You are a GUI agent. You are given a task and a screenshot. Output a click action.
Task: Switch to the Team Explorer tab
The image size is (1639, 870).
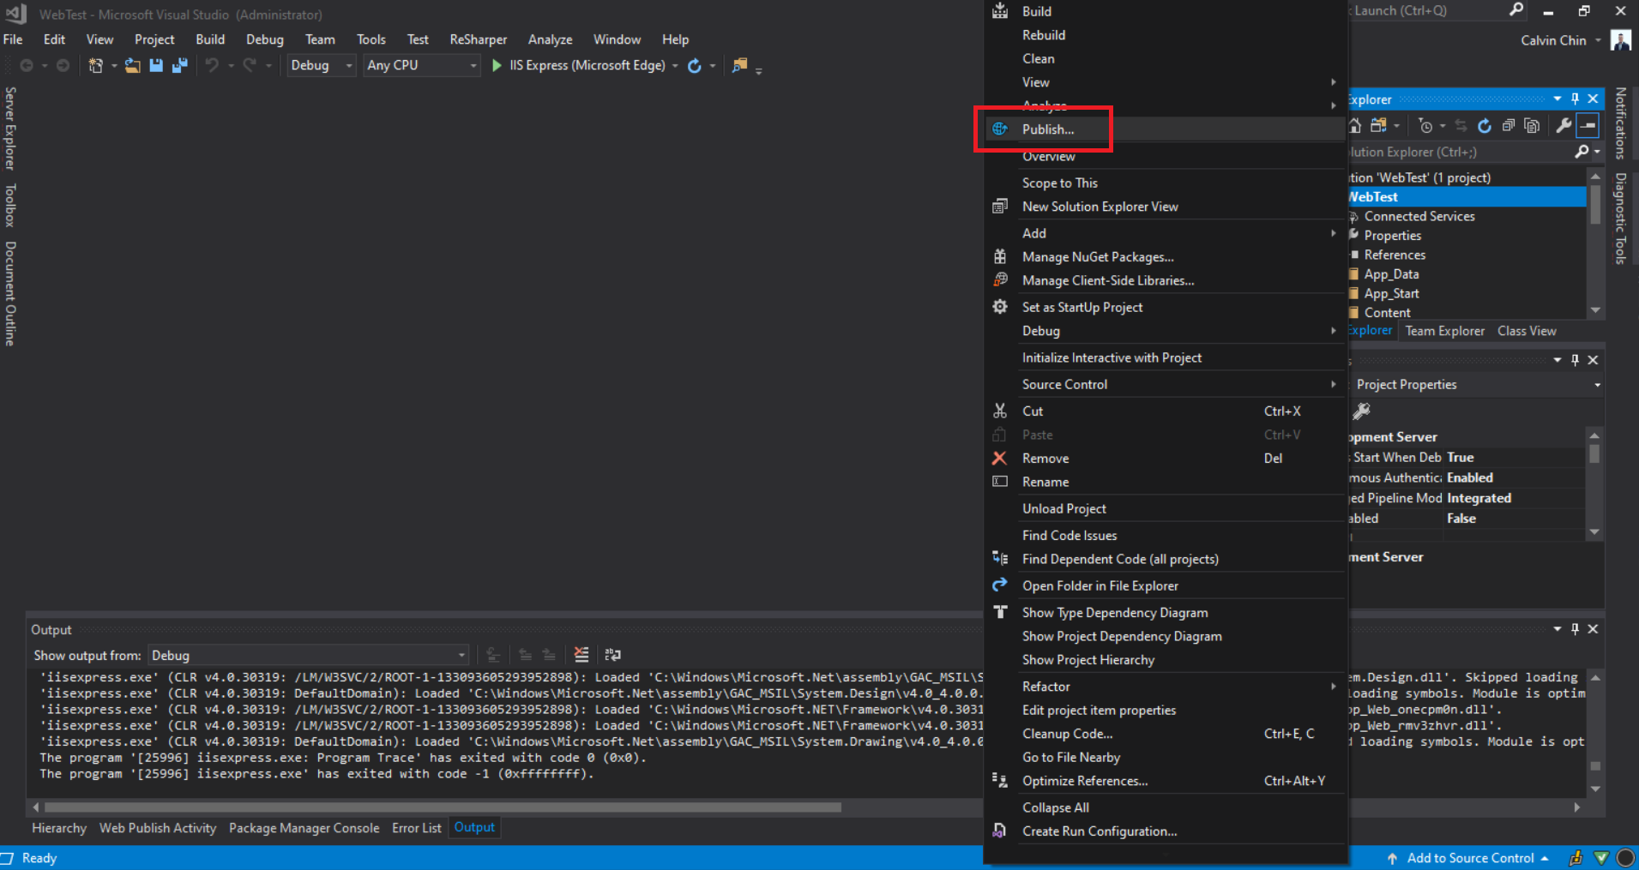[1444, 331]
